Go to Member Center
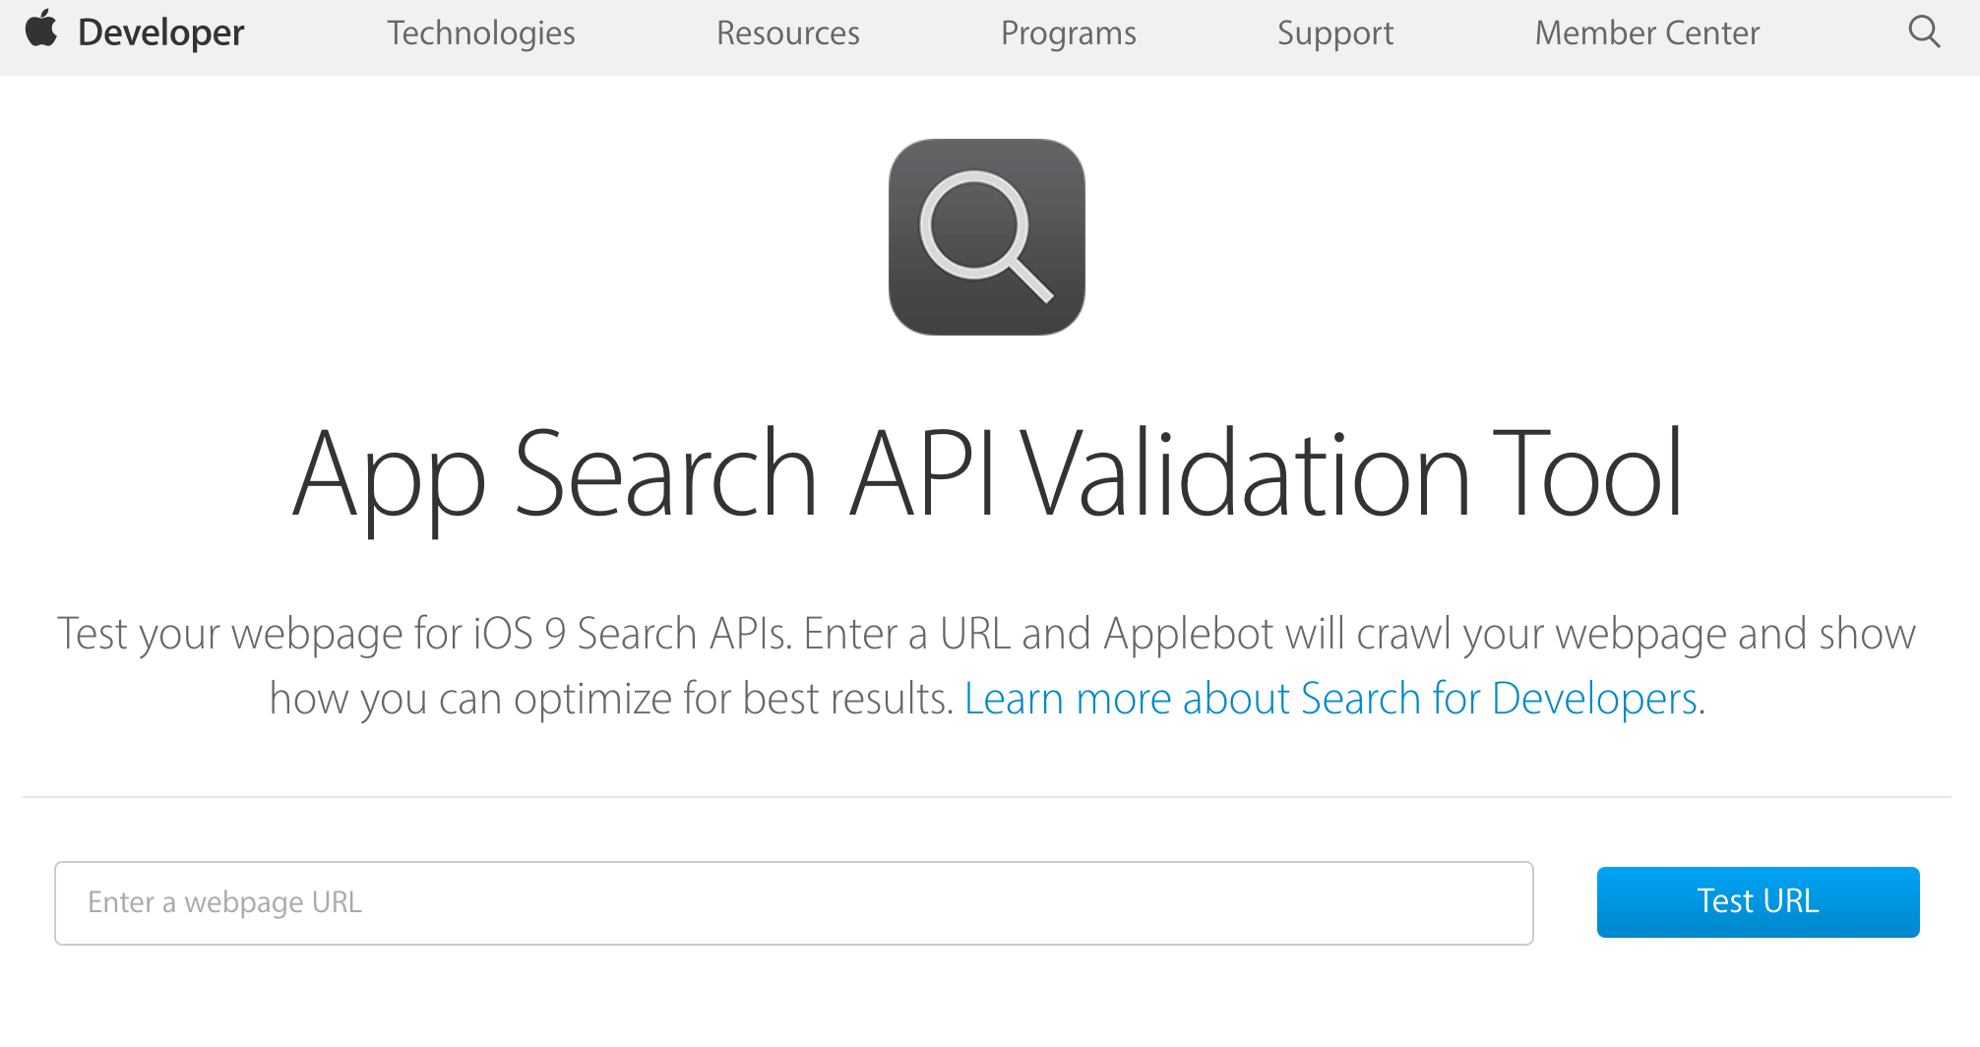This screenshot has width=1980, height=1047. [1646, 32]
